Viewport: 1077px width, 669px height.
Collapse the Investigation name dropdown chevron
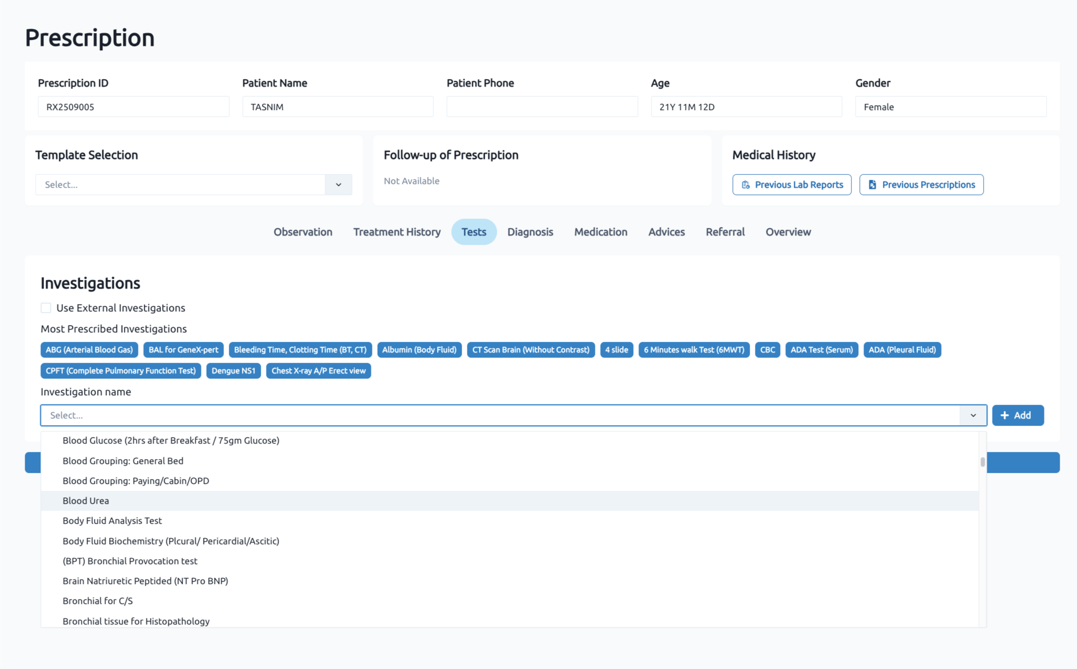click(x=973, y=415)
